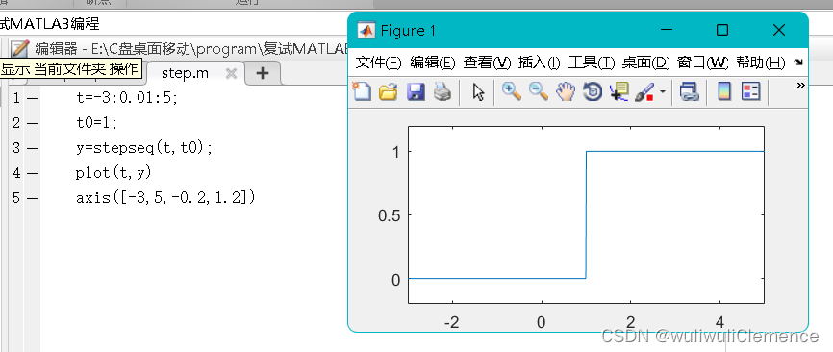The width and height of the screenshot is (833, 352).
Task: Save the figure with floppy disk icon
Action: point(416,92)
